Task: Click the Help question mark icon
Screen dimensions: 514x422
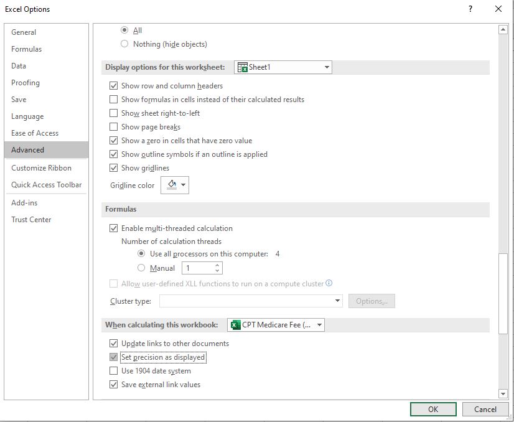Action: 470,9
